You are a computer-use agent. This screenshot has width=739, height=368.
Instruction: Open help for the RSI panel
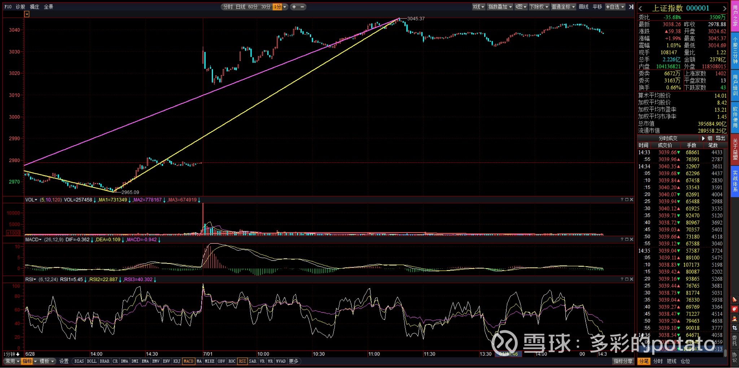622,279
